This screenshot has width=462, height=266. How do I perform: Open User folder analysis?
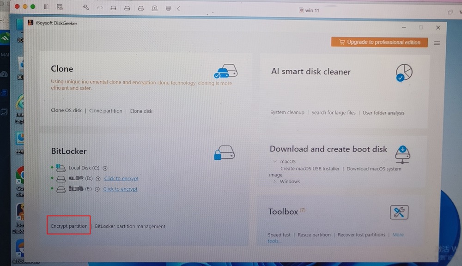[383, 113]
